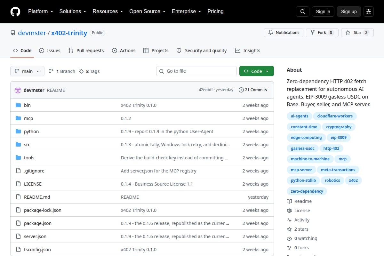384x256 pixels.
Task: Open commit 'Add server.json for the MCP registry'
Action: [159, 171]
